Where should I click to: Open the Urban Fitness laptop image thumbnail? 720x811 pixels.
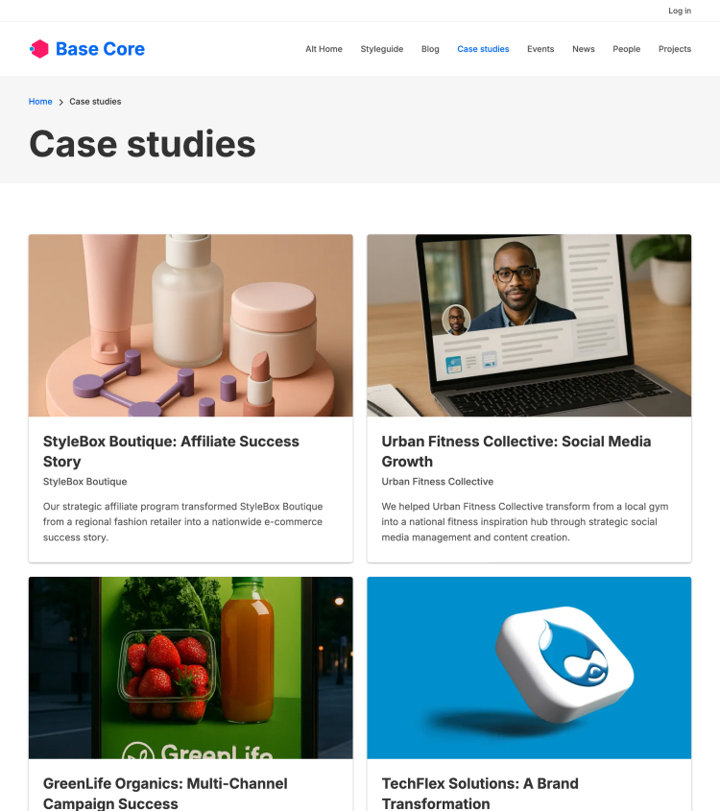[529, 325]
